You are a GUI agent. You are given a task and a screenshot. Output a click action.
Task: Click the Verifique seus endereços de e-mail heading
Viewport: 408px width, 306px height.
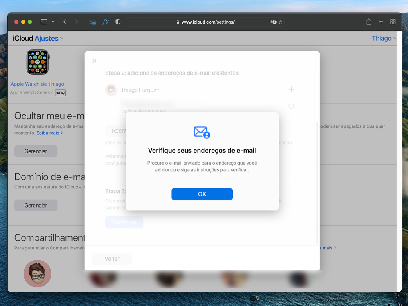click(x=202, y=150)
